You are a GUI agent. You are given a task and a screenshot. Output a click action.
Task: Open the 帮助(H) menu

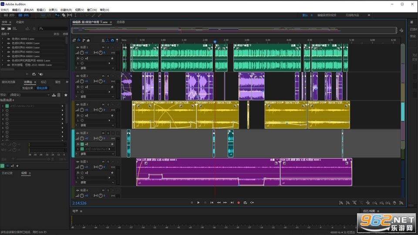(x=104, y=10)
